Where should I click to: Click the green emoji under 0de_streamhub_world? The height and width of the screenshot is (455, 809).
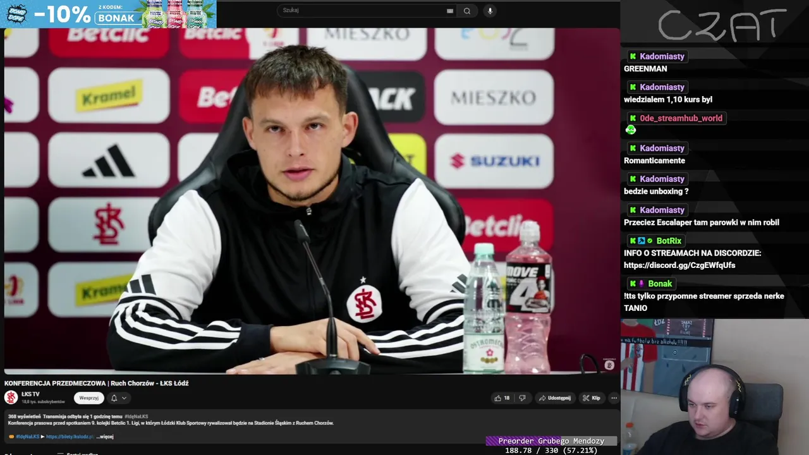click(x=630, y=130)
